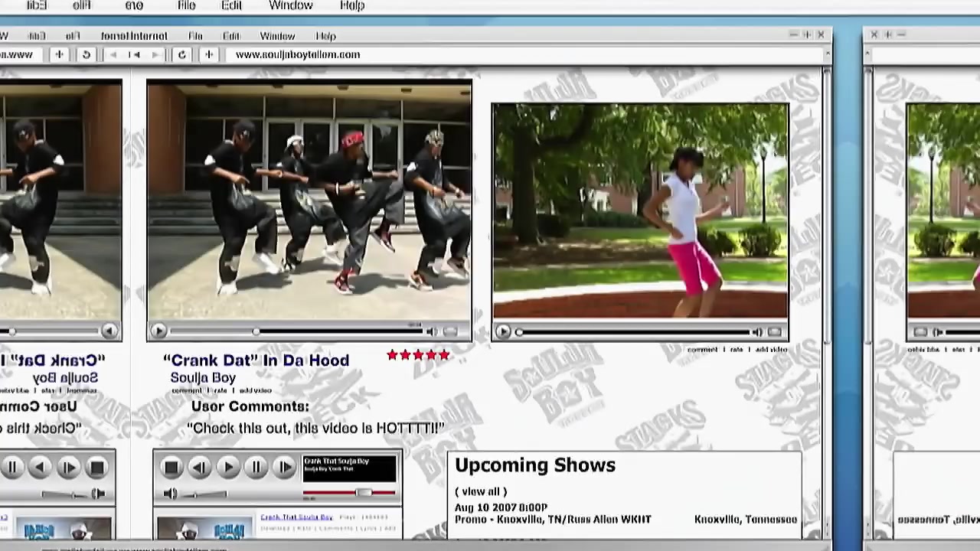The width and height of the screenshot is (980, 551).
Task: Open Window in the top system menu bar
Action: click(x=291, y=5)
